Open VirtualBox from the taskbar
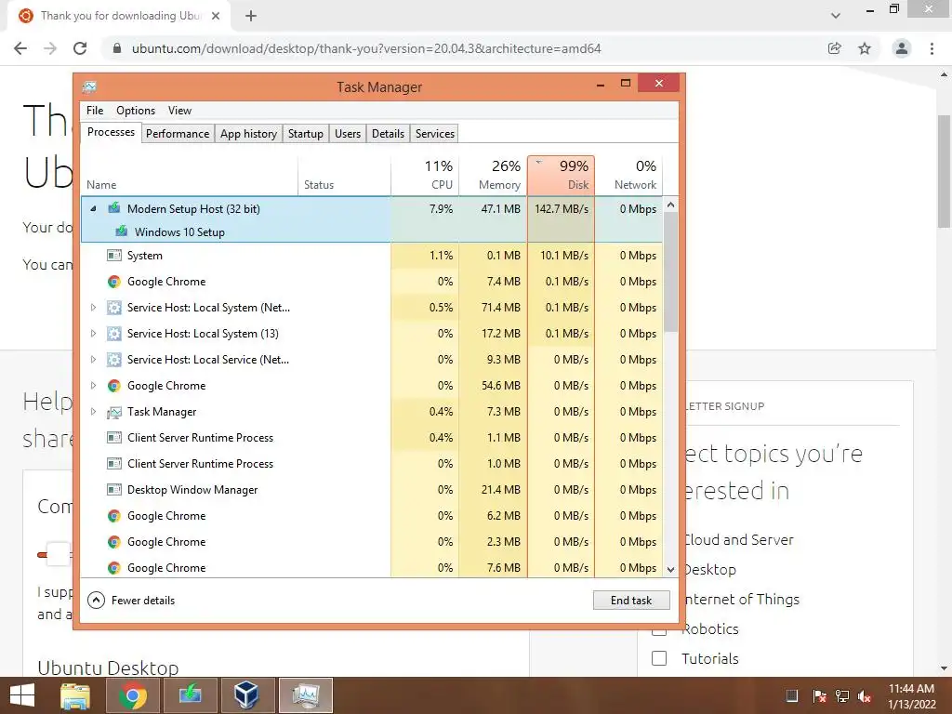This screenshot has width=952, height=714. [247, 695]
